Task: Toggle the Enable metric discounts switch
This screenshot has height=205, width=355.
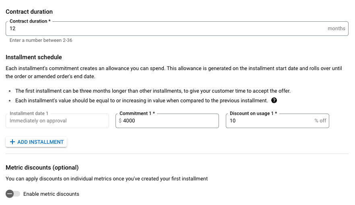Action: [13, 194]
